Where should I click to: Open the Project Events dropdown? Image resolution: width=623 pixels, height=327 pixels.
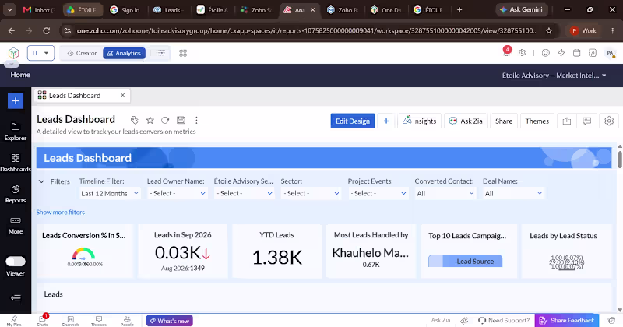click(378, 194)
